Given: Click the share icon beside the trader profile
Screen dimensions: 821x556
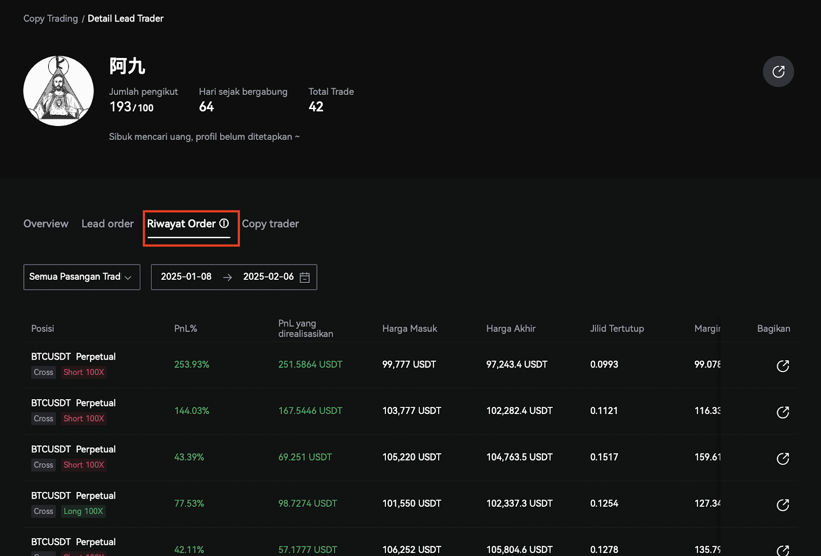Looking at the screenshot, I should point(778,72).
